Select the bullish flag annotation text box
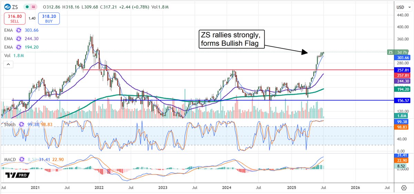 click(x=230, y=39)
